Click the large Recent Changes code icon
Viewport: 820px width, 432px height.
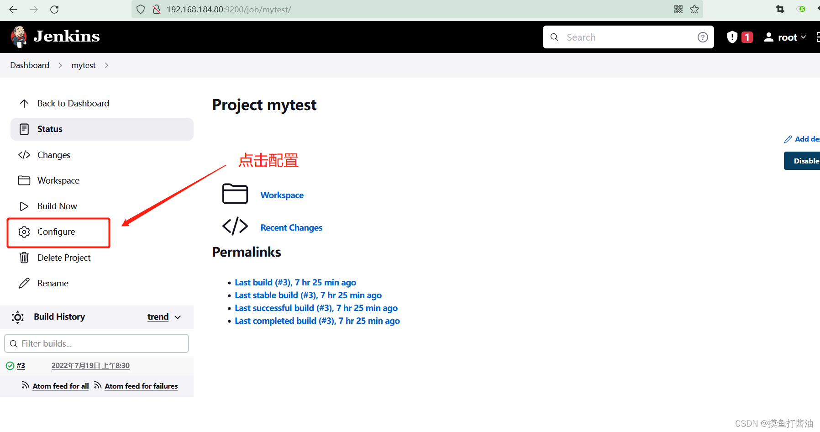[235, 226]
